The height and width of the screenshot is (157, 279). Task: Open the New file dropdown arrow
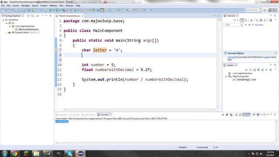6,10
